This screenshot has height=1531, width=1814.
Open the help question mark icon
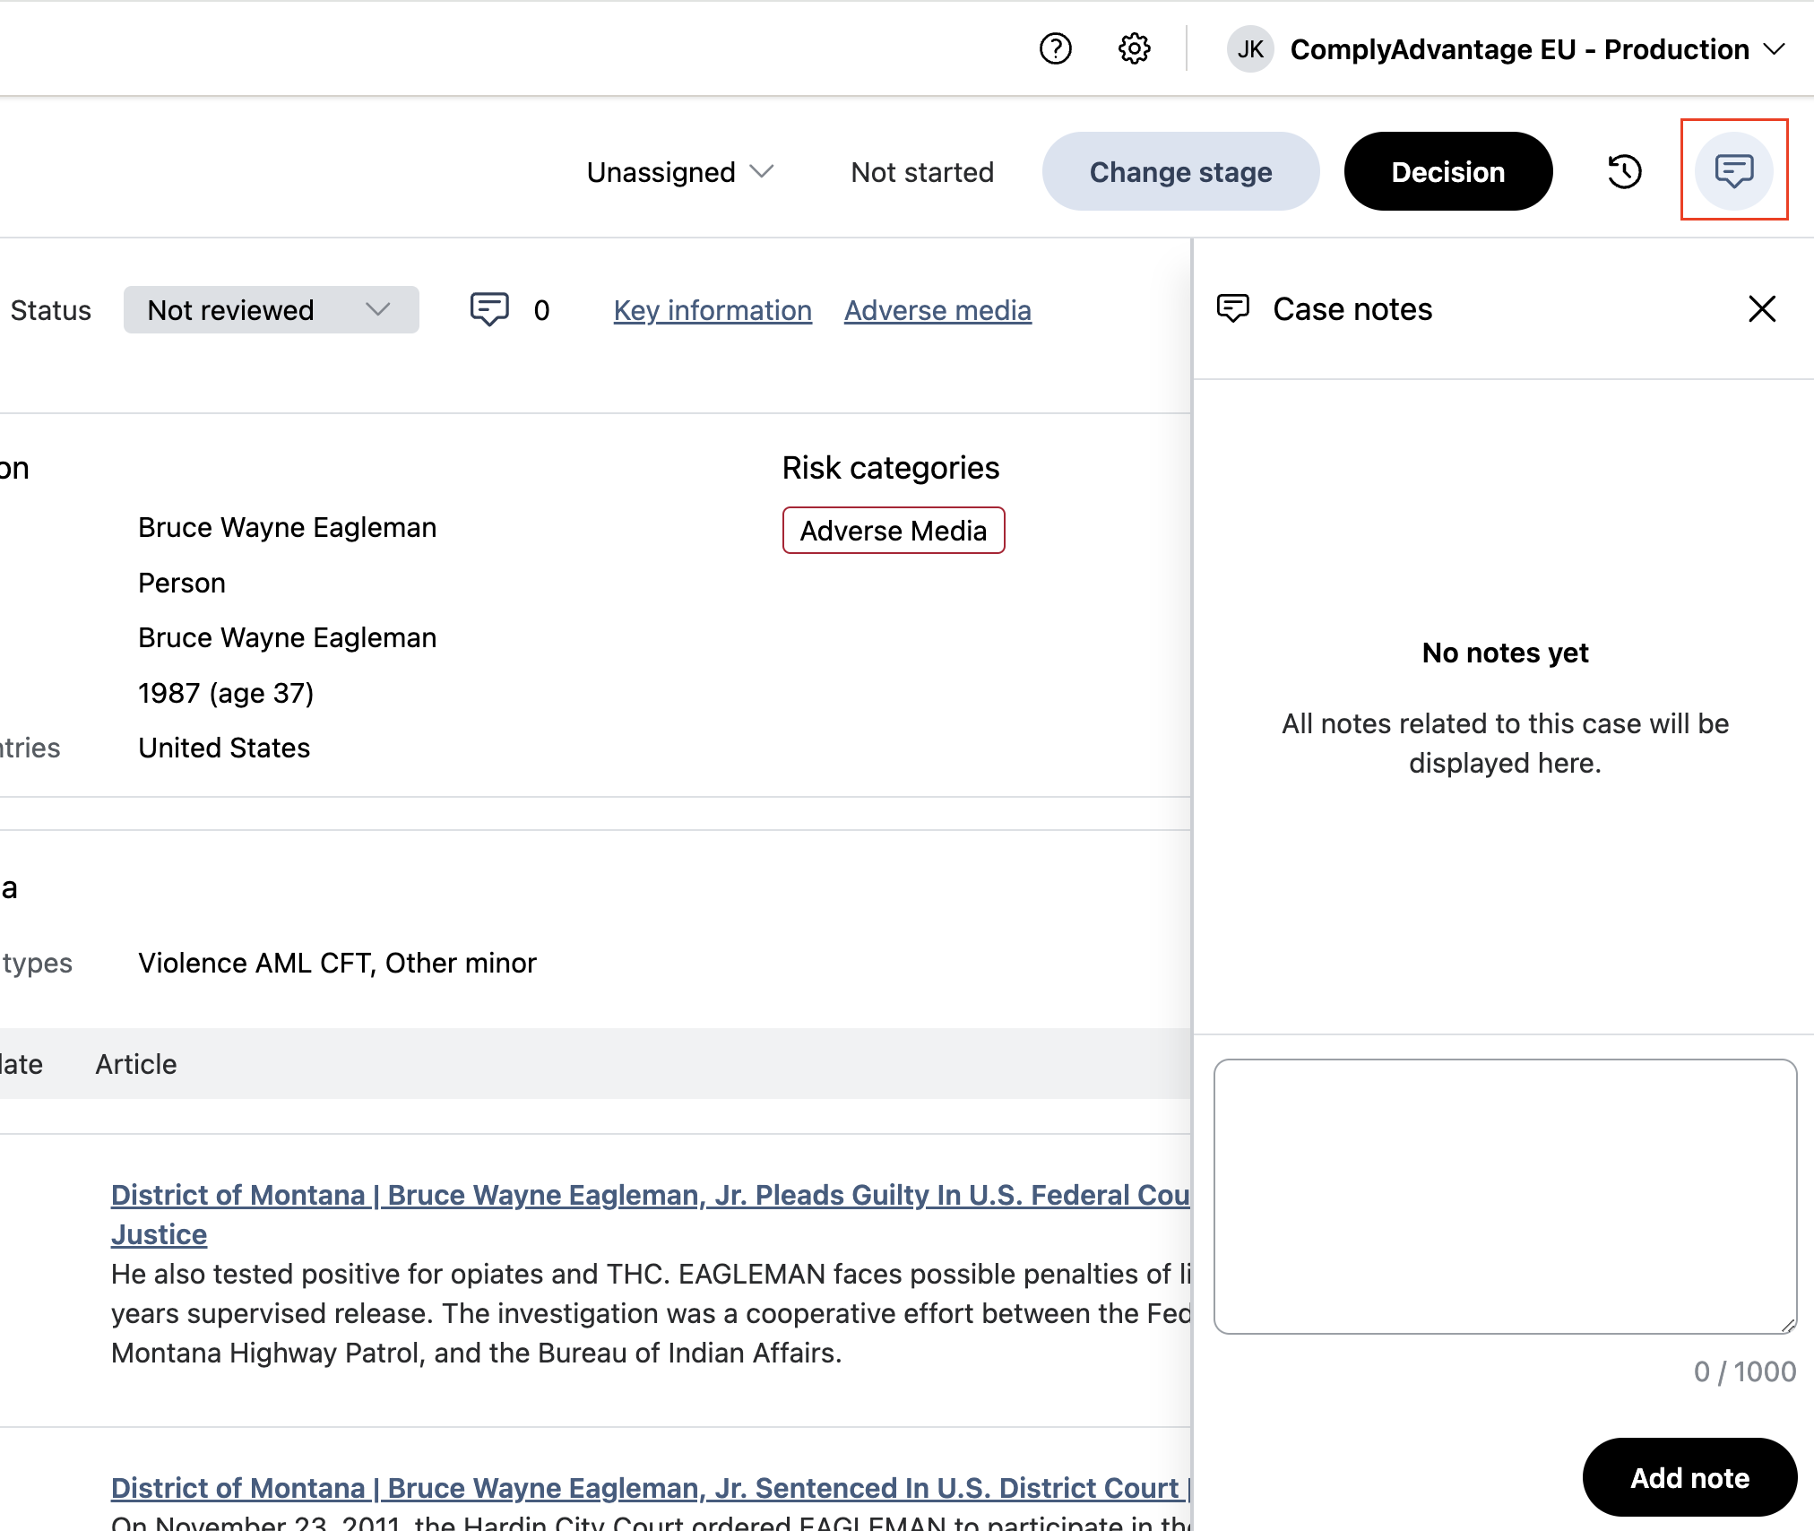pos(1055,48)
